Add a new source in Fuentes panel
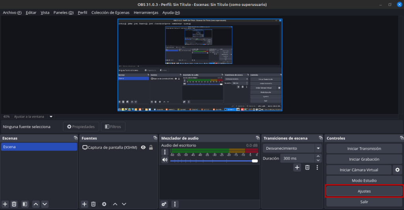 84,204
